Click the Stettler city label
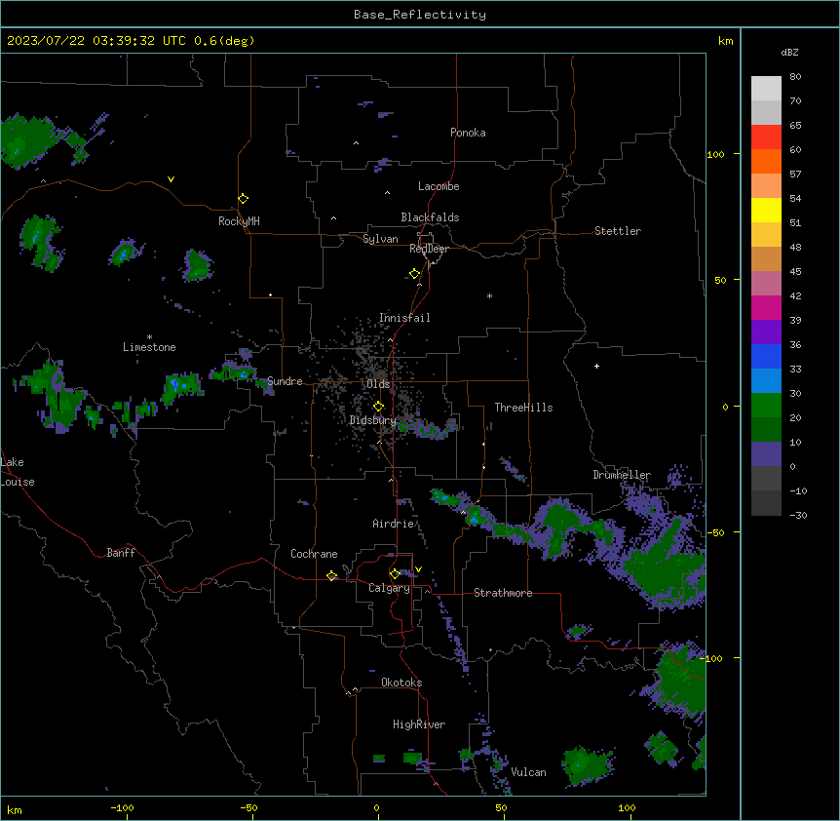The height and width of the screenshot is (821, 840). (x=618, y=231)
